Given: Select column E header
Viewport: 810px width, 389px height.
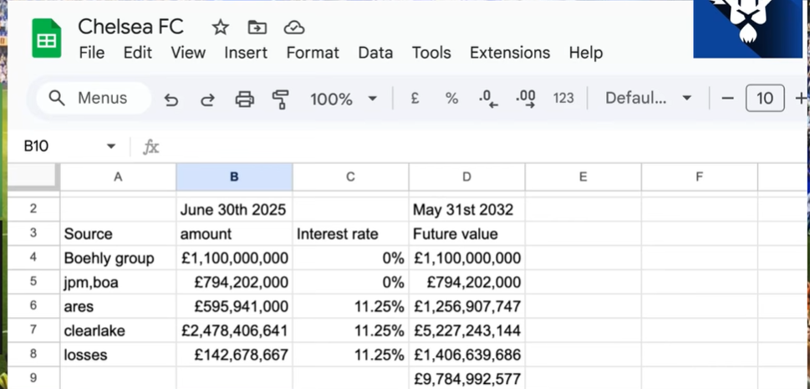Looking at the screenshot, I should [583, 177].
